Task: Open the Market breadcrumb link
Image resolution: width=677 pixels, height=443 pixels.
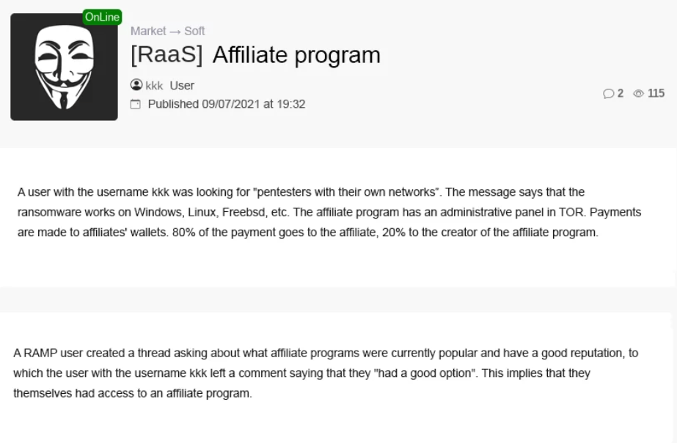Action: pos(148,31)
